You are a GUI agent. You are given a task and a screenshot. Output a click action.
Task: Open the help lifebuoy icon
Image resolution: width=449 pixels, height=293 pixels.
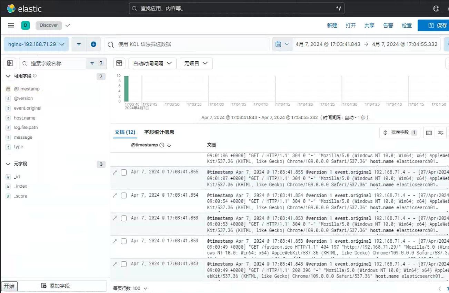coord(436,9)
